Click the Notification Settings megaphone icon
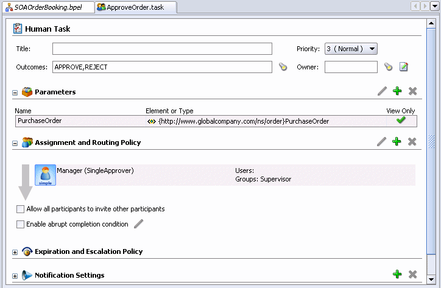Image resolution: width=441 pixels, height=288 pixels. pyautogui.click(x=27, y=275)
